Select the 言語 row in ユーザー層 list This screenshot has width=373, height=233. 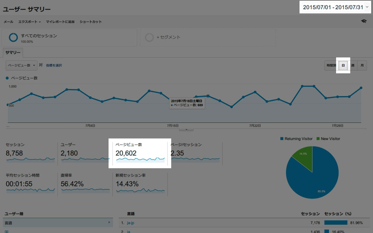pyautogui.click(x=58, y=223)
